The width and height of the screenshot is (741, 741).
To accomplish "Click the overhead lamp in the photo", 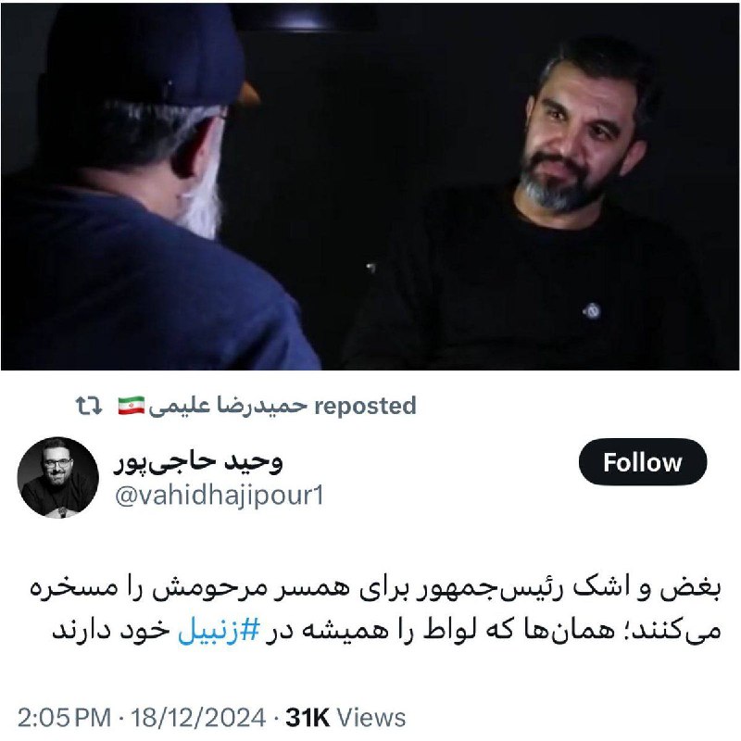I will click(304, 18).
